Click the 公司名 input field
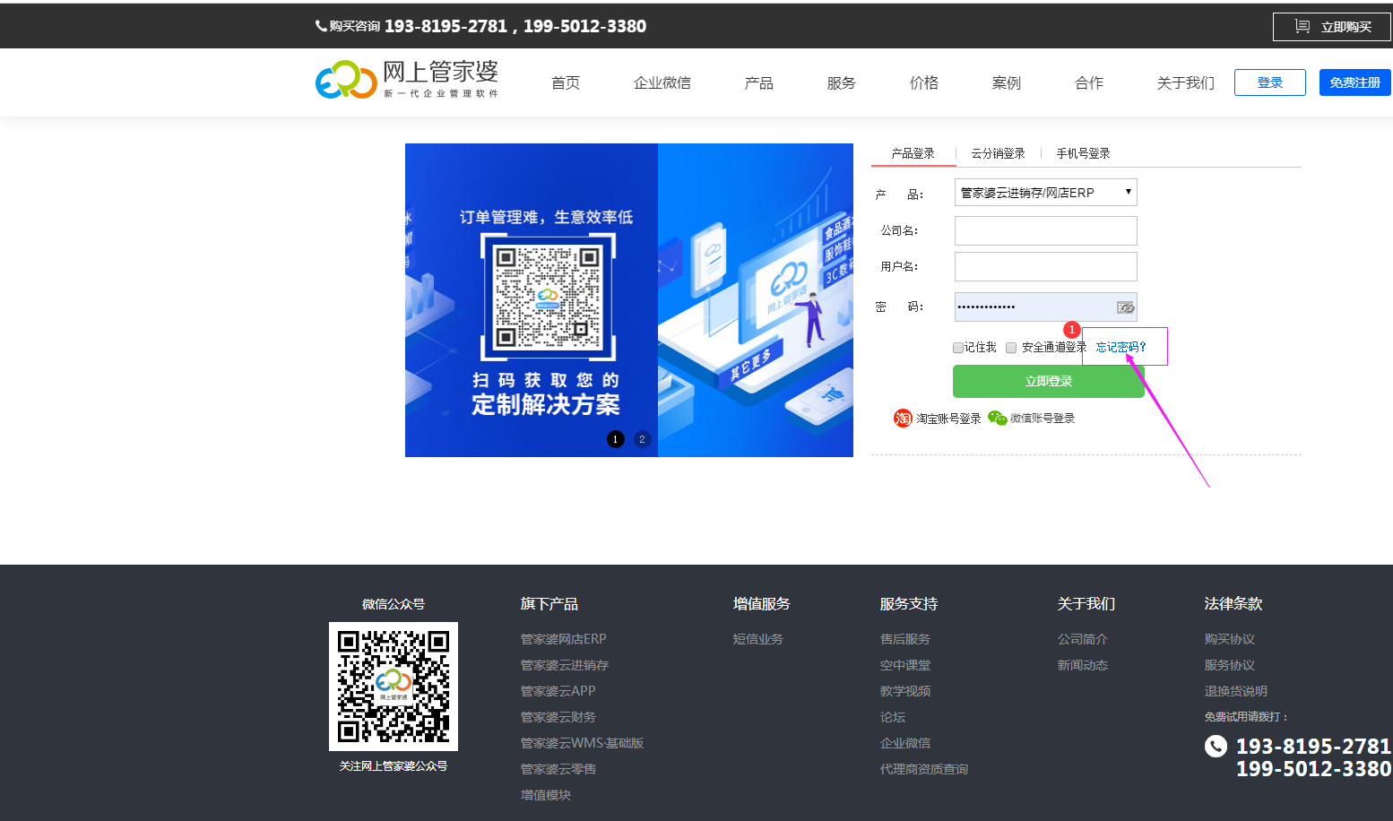 tap(1045, 230)
